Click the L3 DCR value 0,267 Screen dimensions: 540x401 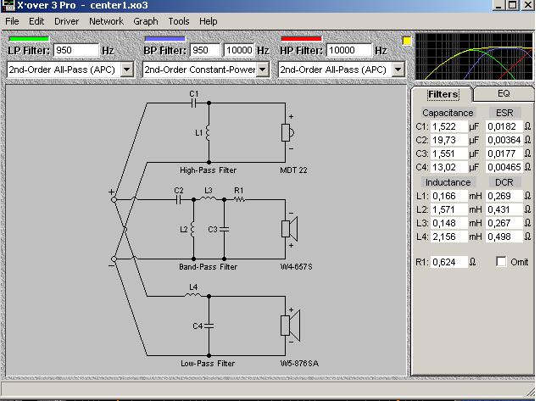[x=504, y=223]
